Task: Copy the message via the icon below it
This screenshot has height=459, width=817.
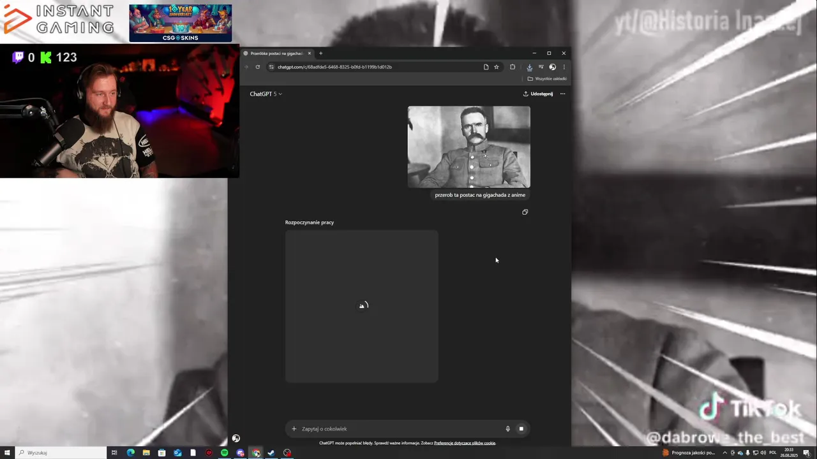Action: click(x=525, y=212)
